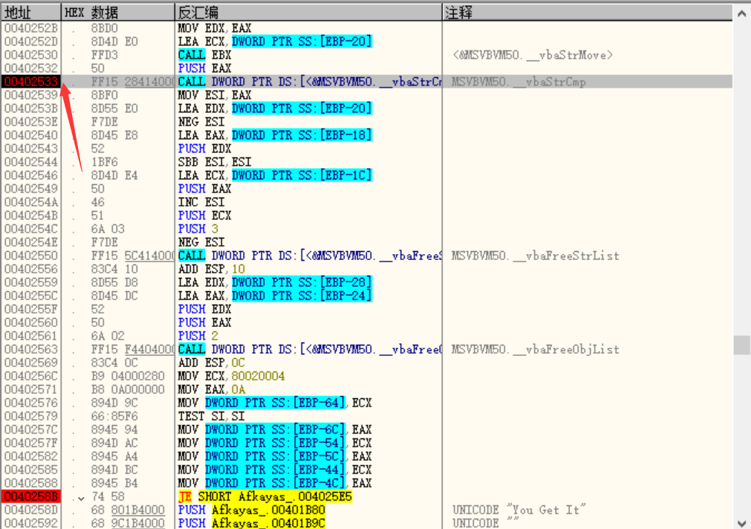751x529 pixels.
Task: Click instruction MOV ESI, EAX
Action: point(215,95)
